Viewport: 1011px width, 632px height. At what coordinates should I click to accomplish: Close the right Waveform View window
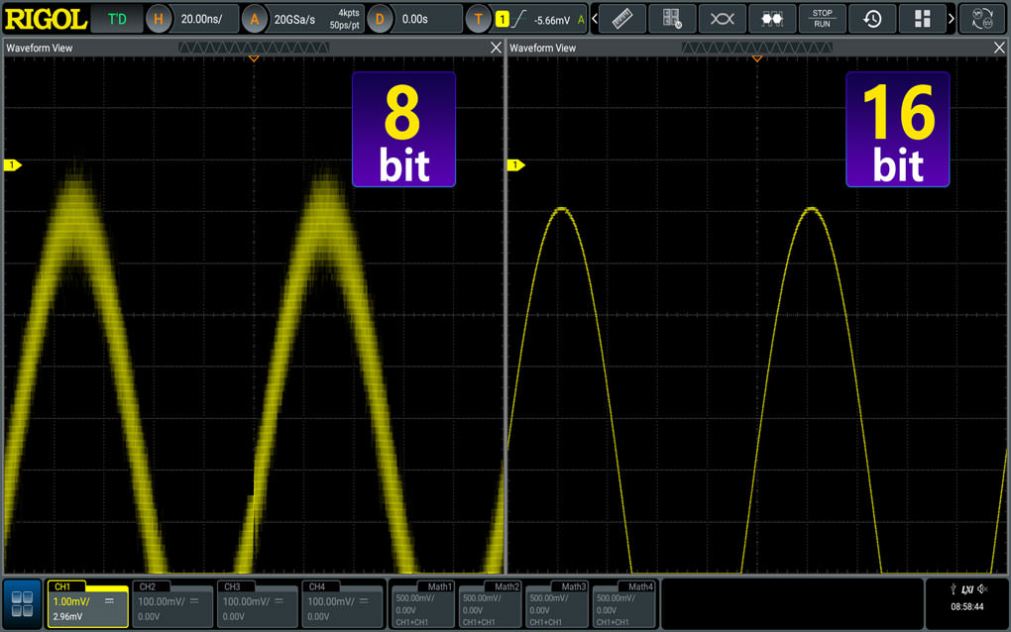coord(999,48)
